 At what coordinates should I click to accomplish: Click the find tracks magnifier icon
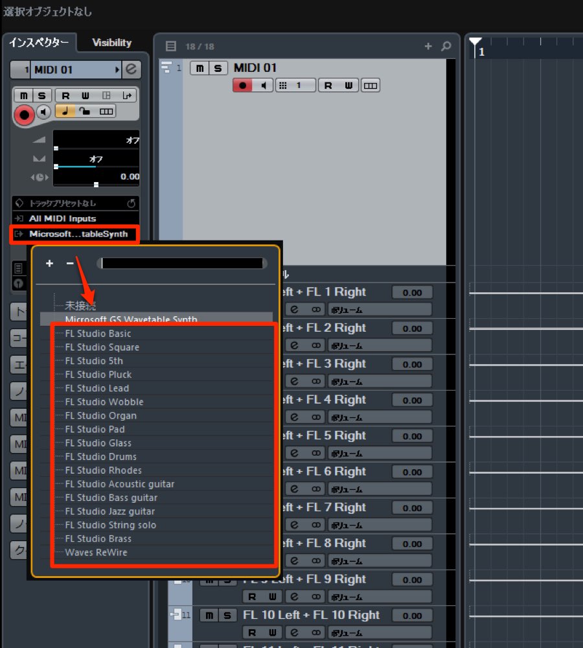tap(446, 46)
